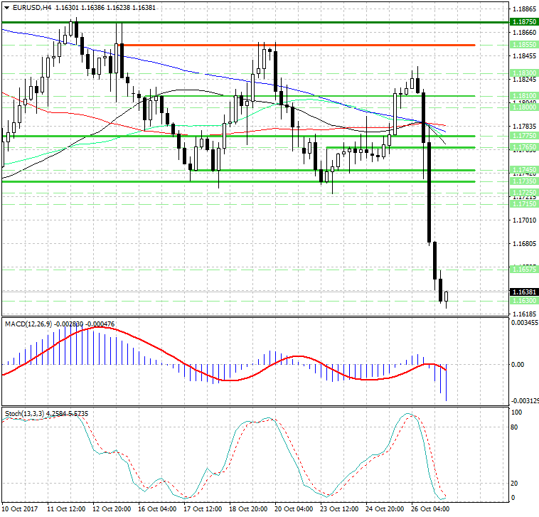The image size is (539, 517).
Task: Click the 1.16300 price level tag
Action: (x=523, y=301)
